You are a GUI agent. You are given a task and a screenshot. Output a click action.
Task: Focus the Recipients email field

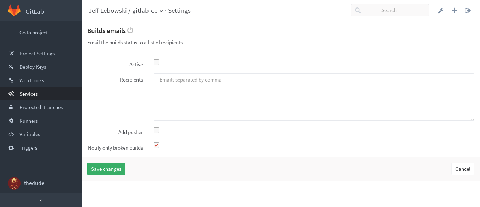tap(313, 97)
